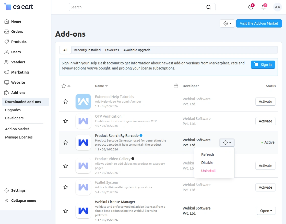Click the Collapse menu double-chevron icon
This screenshot has width=286, height=224.
click(x=7, y=201)
